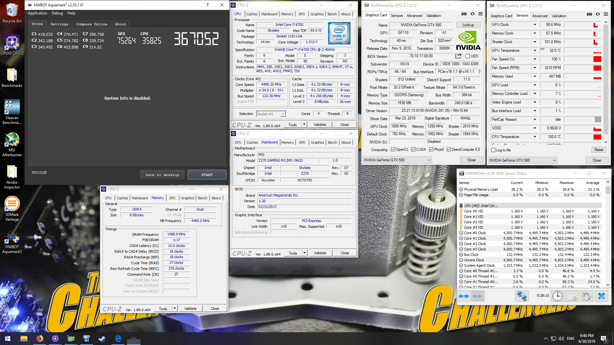This screenshot has height=345, width=614.
Task: Share the BIOS version in GPU-Z
Action: [x=458, y=56]
